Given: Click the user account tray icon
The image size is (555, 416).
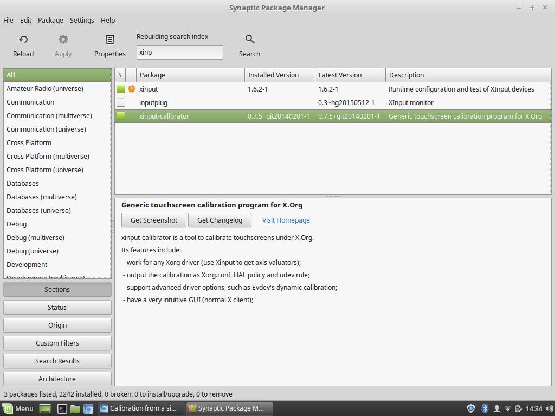Looking at the screenshot, I should tap(496, 408).
